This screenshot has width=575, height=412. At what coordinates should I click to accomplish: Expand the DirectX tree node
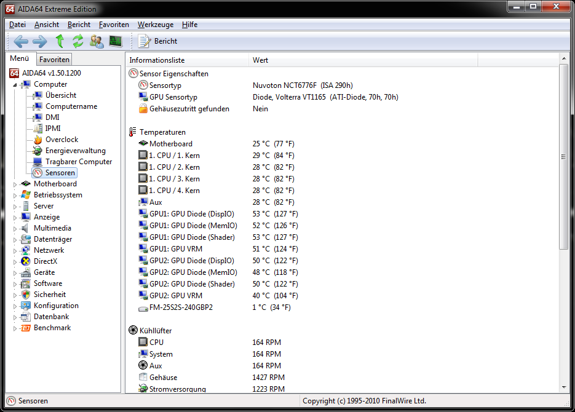(x=15, y=262)
